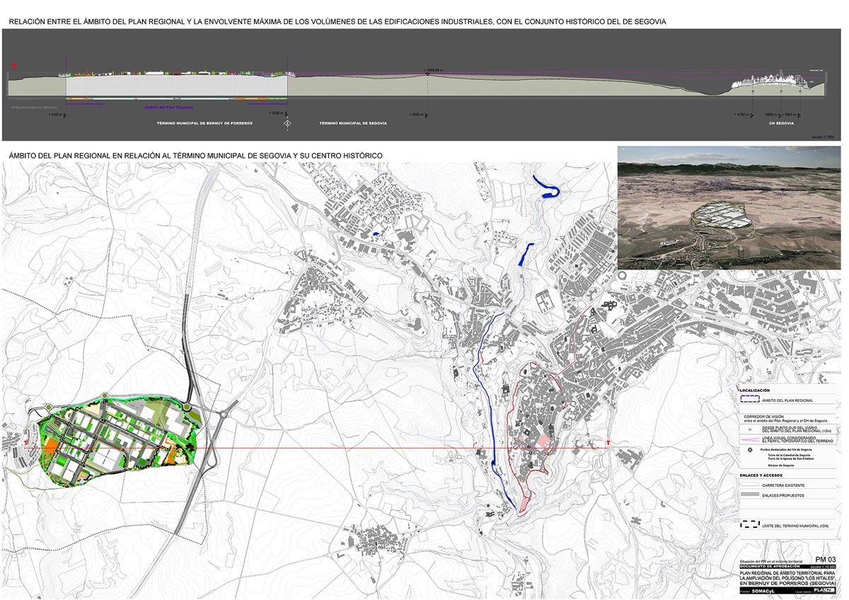Click the 1536 m distance arrow marker
Screen dimensions: 849x600
point(287,114)
